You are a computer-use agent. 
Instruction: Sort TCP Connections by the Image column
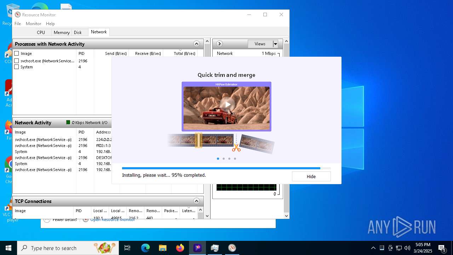tap(43, 211)
